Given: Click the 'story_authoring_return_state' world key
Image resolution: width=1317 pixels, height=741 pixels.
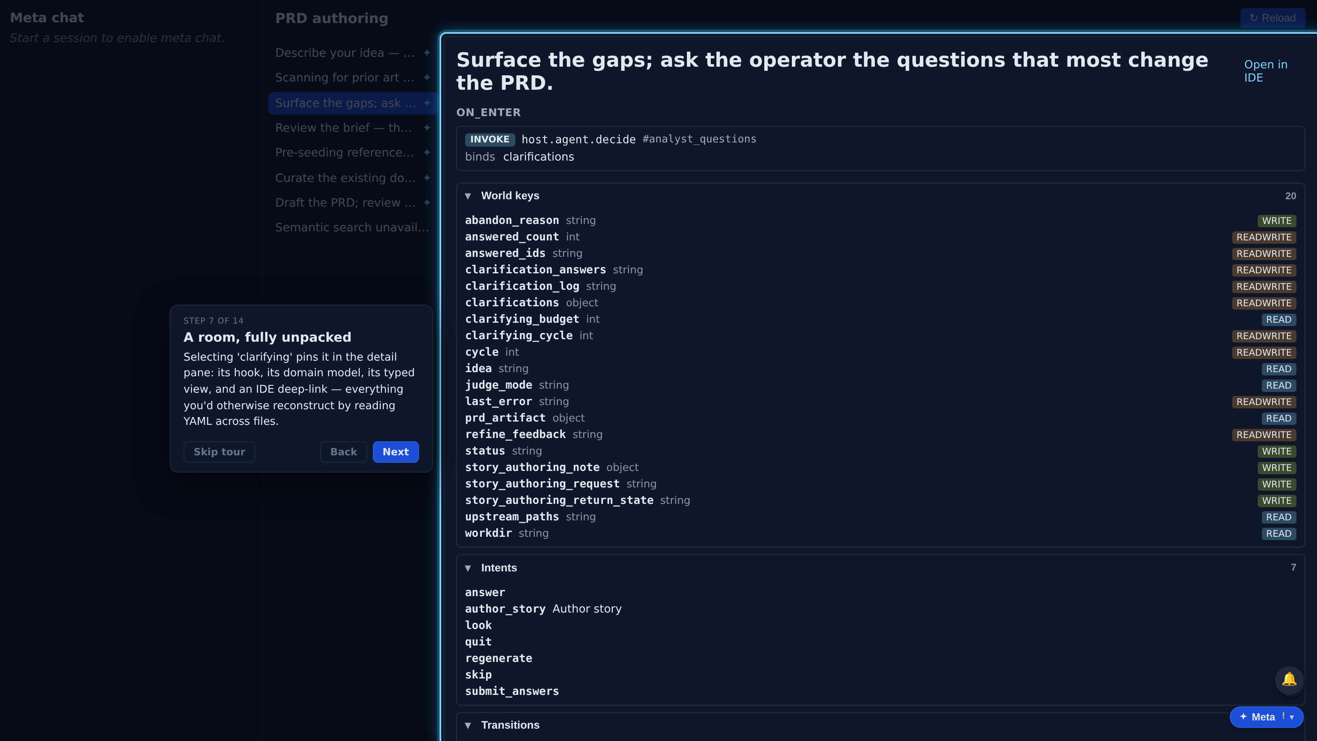Looking at the screenshot, I should [x=559, y=500].
